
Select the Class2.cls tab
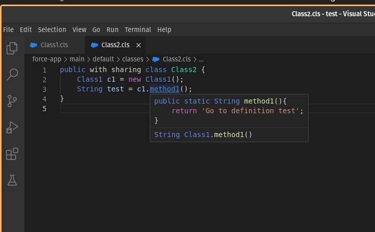coord(115,45)
